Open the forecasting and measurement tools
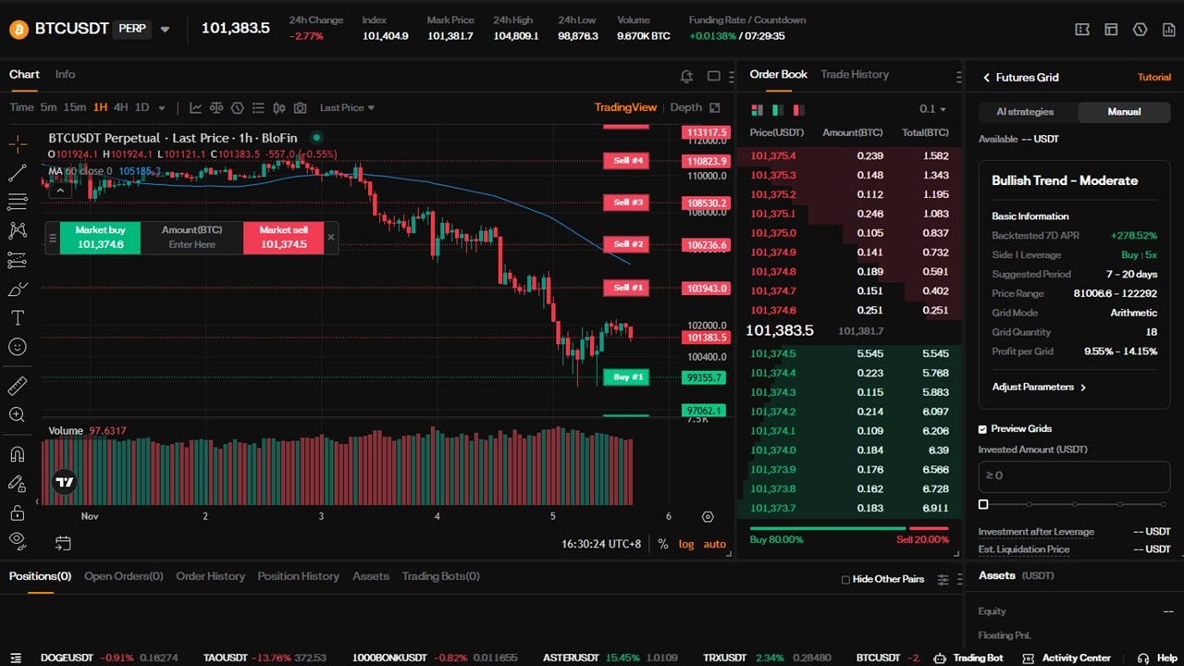The height and width of the screenshot is (666, 1184). pos(17,260)
